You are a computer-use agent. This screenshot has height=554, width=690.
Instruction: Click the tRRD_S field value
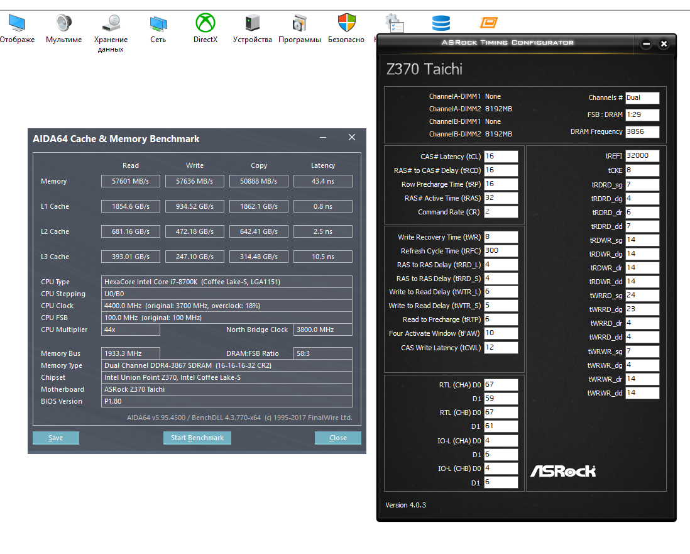(501, 279)
